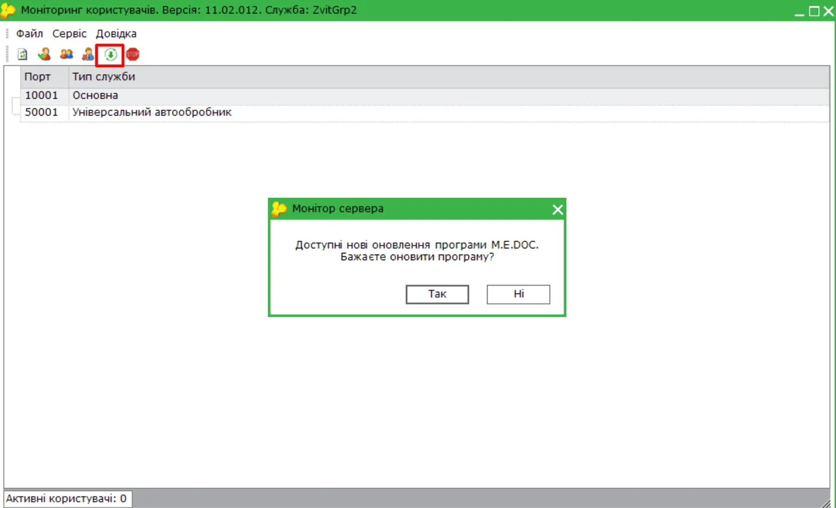This screenshot has height=508, width=836.
Task: Click the green download update icon
Action: [x=110, y=55]
